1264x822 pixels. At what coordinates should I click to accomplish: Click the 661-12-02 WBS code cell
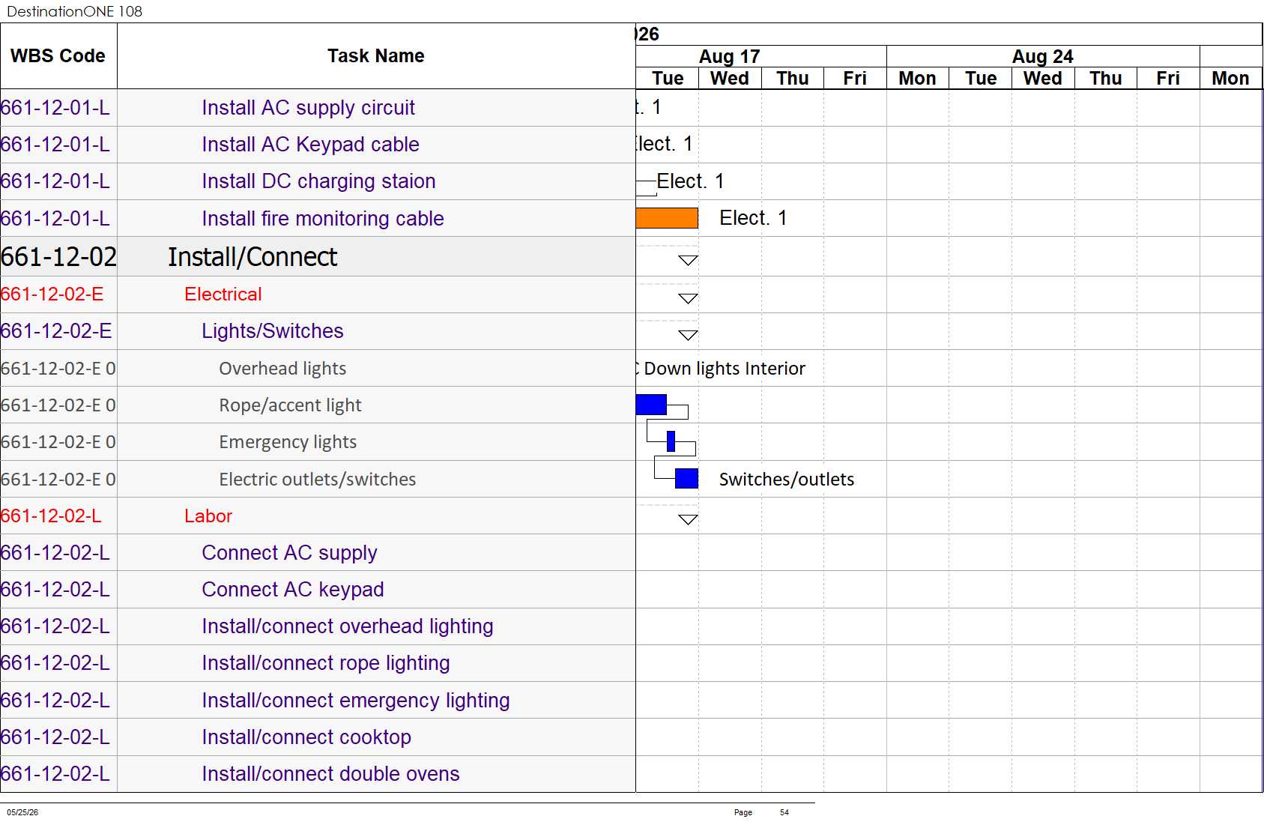point(58,257)
